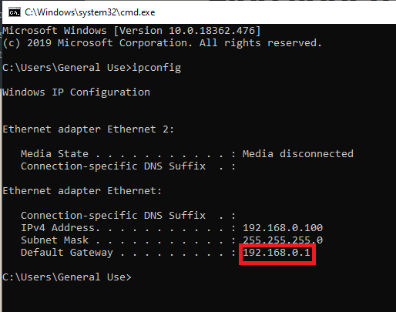Click the Media disconnected status text
Image resolution: width=396 pixels, height=312 pixels.
298,154
